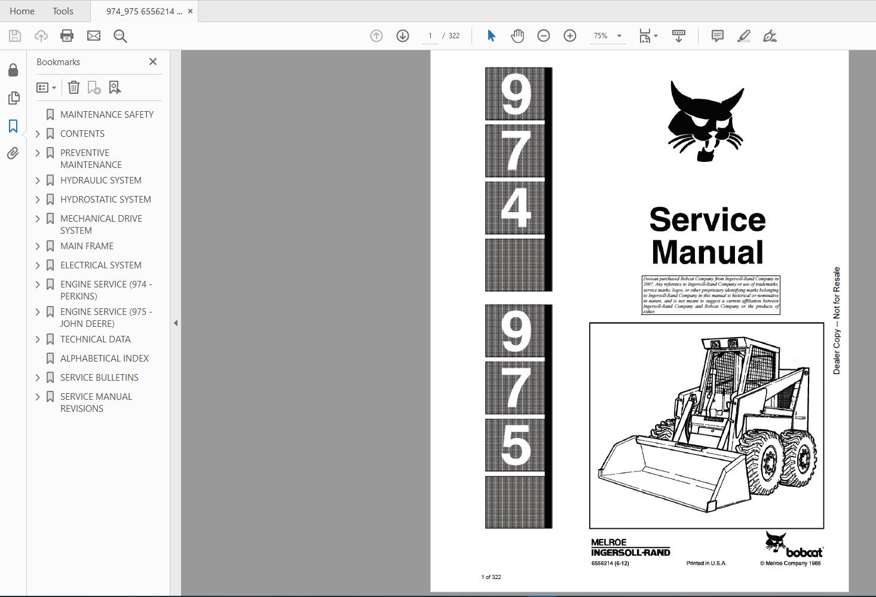Open the ELECTRICAL SYSTEM bookmark
Screen dimensions: 876x597
101,265
